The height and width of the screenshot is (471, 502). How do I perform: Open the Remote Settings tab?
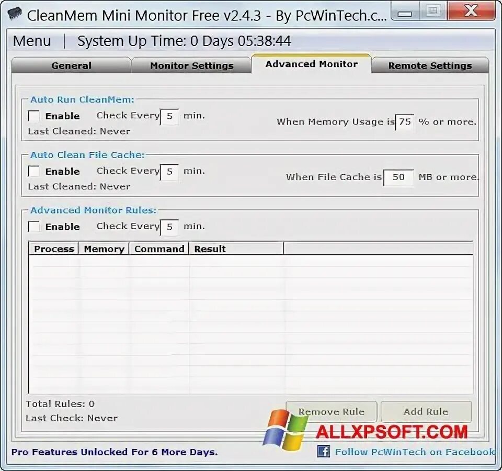(430, 65)
